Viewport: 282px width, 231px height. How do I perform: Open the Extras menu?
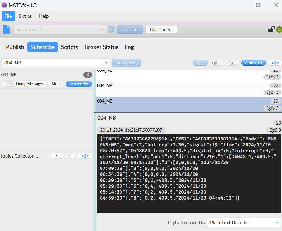[25, 16]
